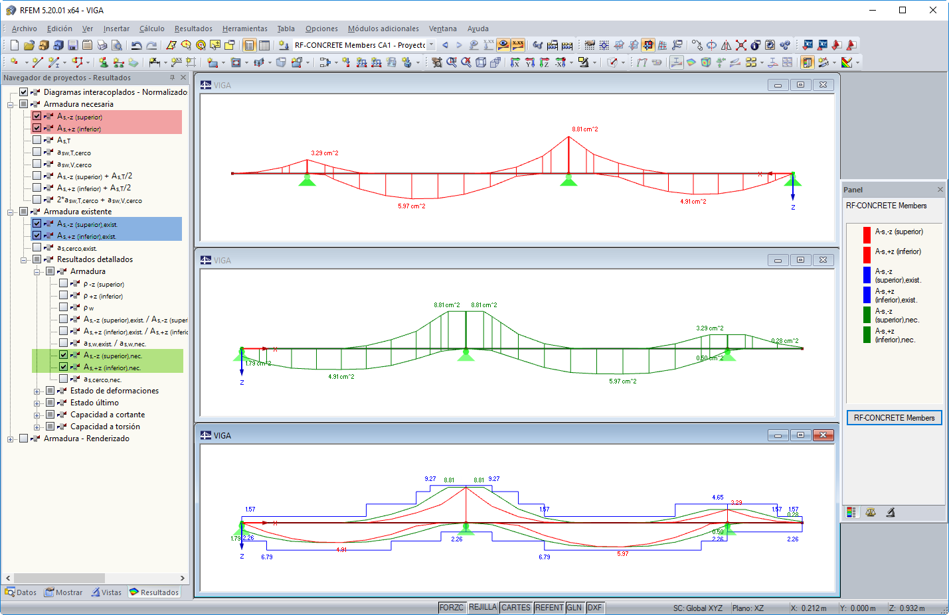Open the Archivo menu
The width and height of the screenshot is (949, 615).
(24, 29)
